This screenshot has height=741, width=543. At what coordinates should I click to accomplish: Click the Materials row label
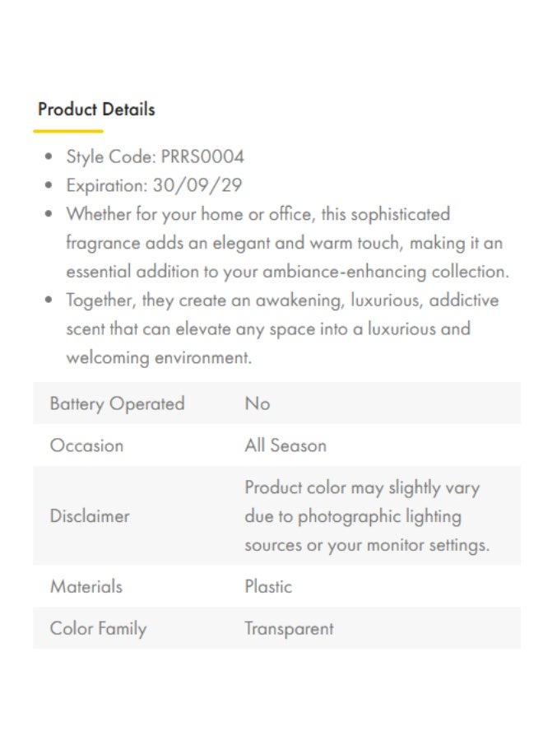pos(86,586)
